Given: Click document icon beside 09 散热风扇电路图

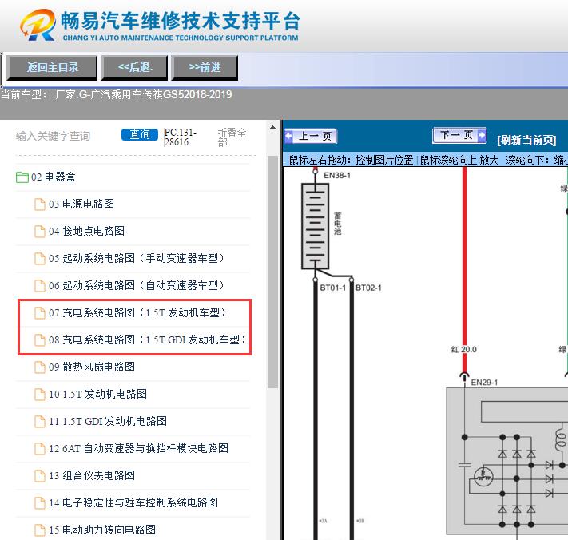Looking at the screenshot, I should 39,367.
